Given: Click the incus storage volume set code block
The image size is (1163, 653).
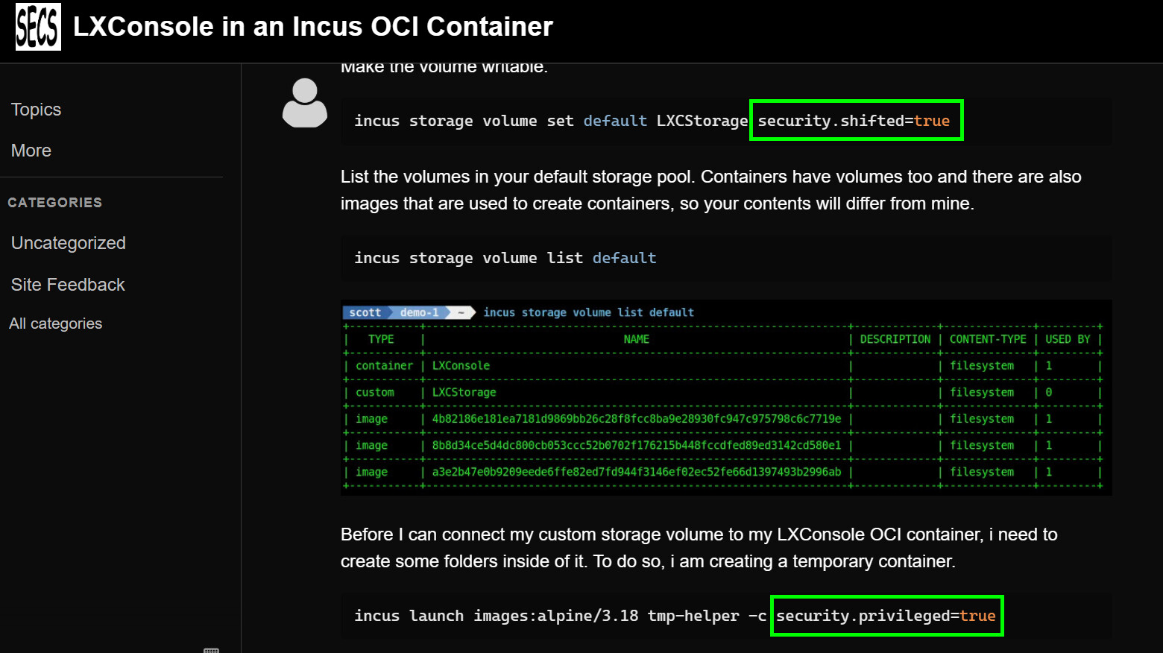Looking at the screenshot, I should point(726,121).
